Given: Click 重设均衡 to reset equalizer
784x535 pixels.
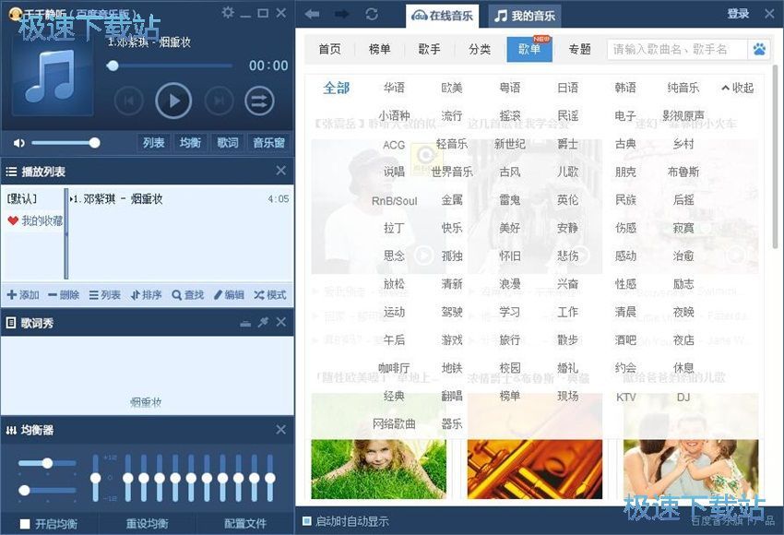Looking at the screenshot, I should [x=147, y=524].
